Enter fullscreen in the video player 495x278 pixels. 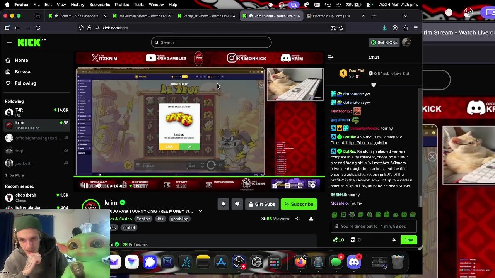tap(300, 186)
